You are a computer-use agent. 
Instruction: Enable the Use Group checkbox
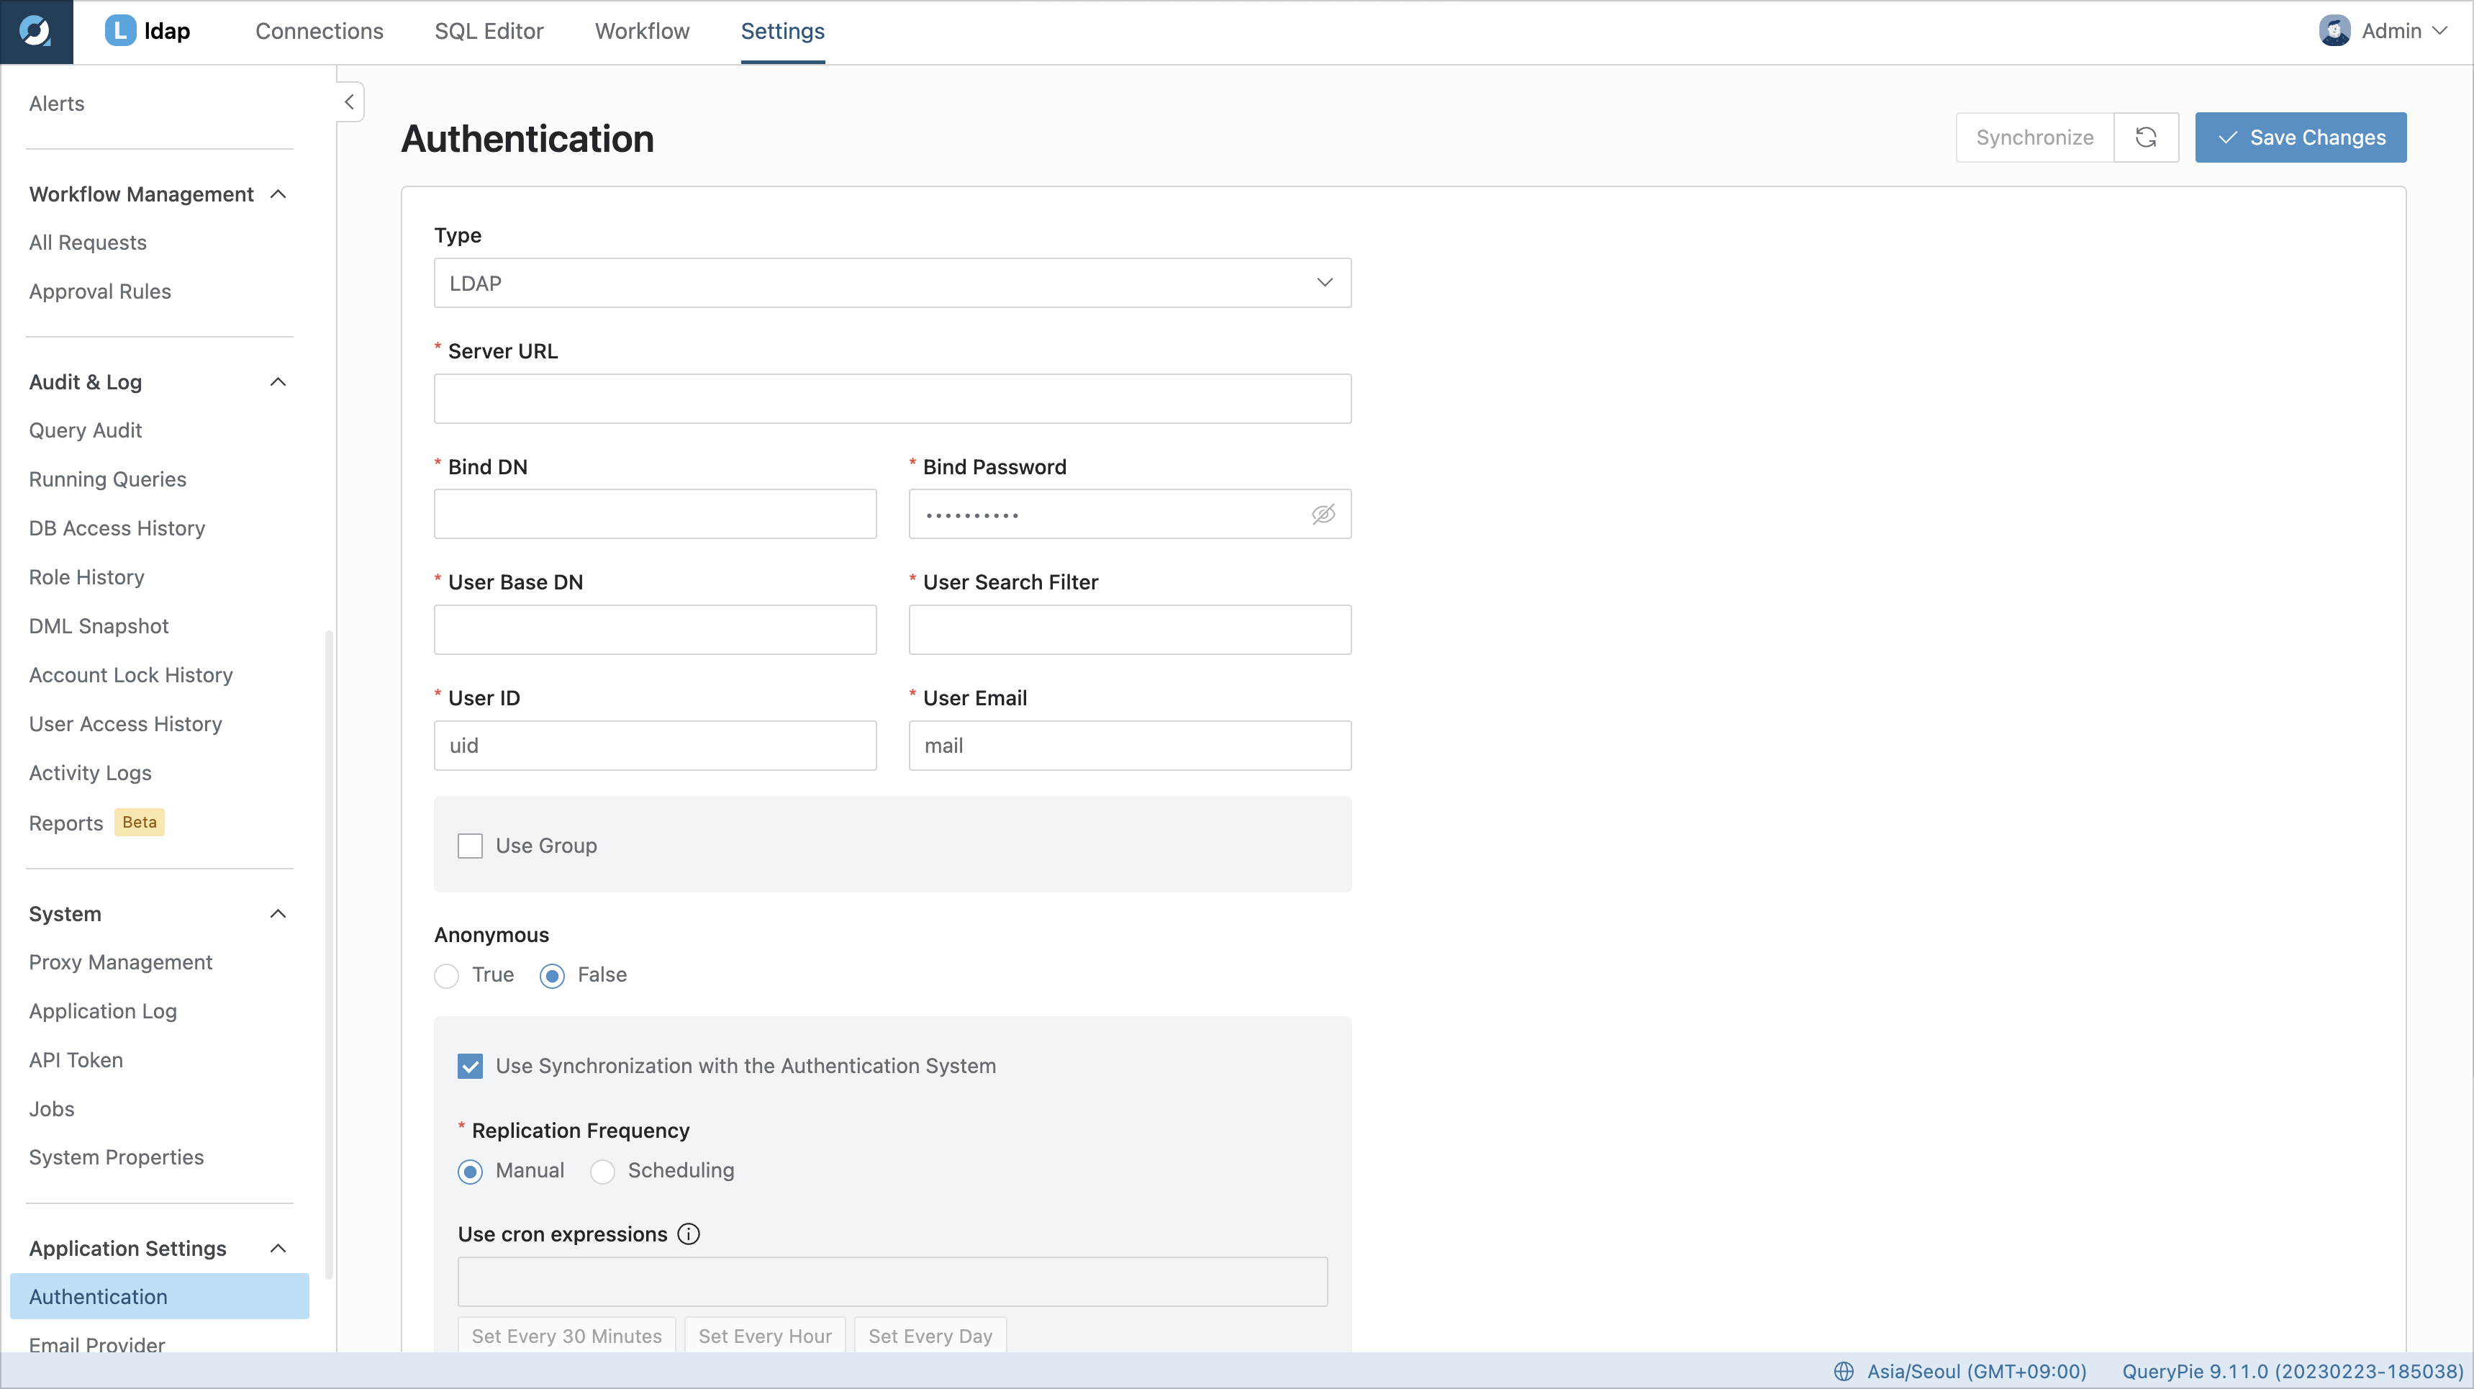(470, 846)
